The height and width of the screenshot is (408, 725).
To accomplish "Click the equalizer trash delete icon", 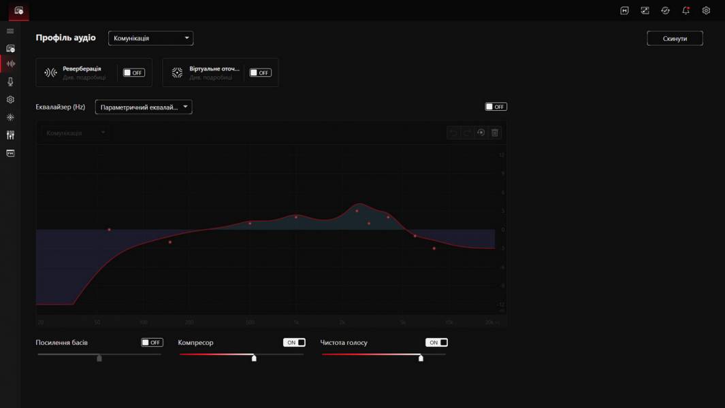I will pyautogui.click(x=495, y=133).
